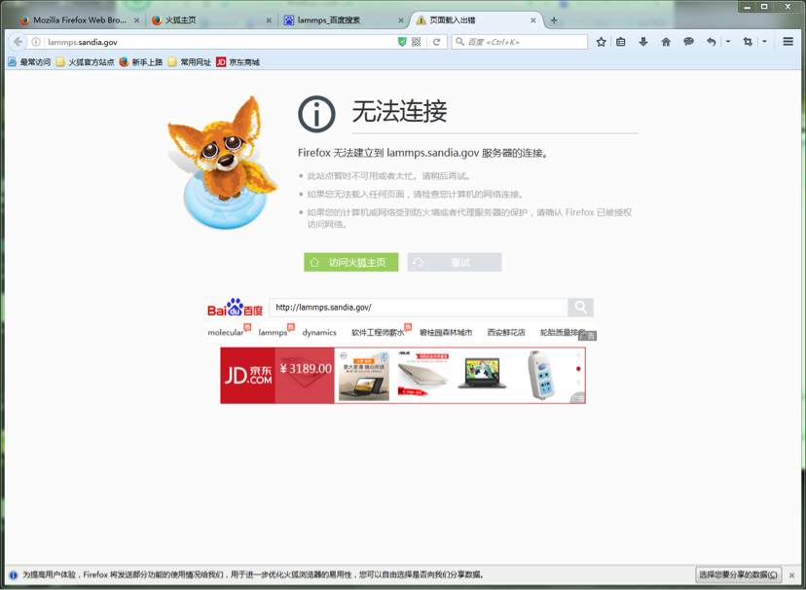Click the 重试 retry button
This screenshot has width=806, height=590.
455,262
